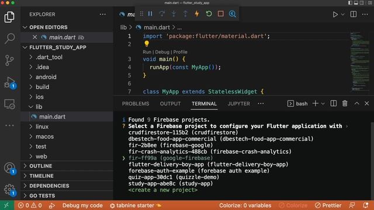Open Accounts menu in activity bar
Image resolution: width=374 pixels, height=210 pixels.
(x=9, y=168)
